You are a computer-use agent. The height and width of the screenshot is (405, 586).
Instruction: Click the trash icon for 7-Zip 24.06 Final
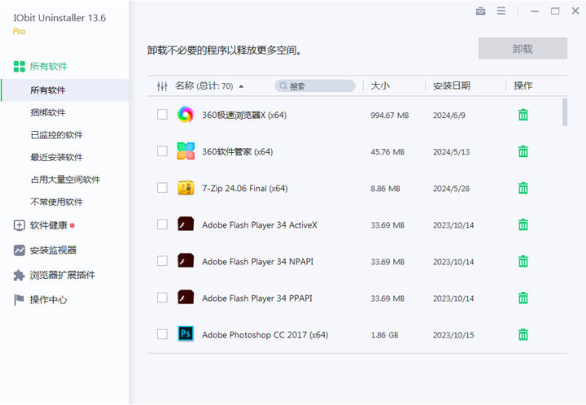pos(523,188)
